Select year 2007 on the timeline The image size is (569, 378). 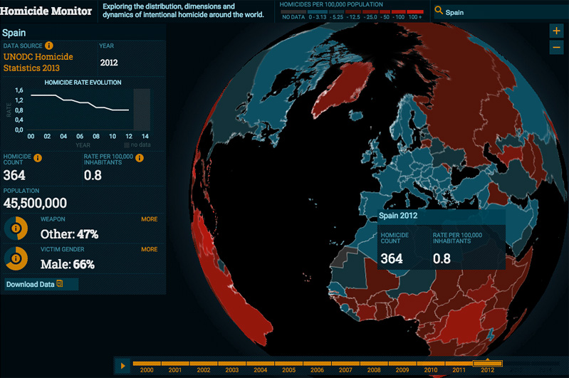click(345, 367)
